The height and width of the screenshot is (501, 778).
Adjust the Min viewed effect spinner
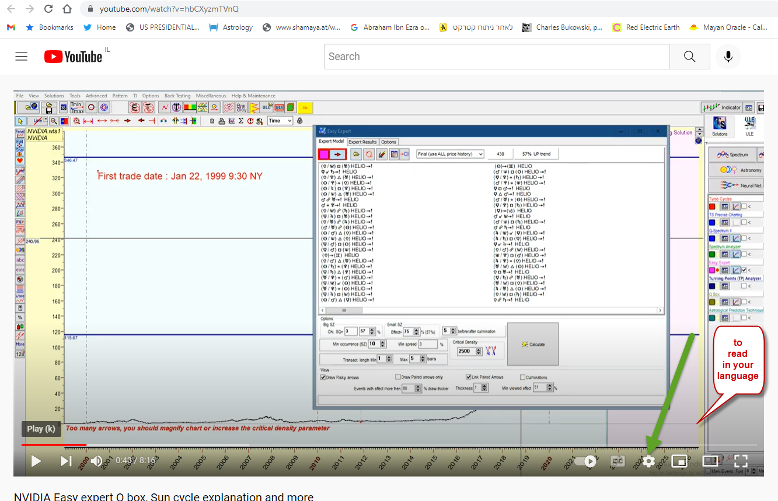[x=550, y=387]
